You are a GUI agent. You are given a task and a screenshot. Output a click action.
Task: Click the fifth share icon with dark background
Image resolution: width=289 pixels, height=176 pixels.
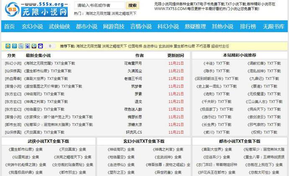pos(34,46)
